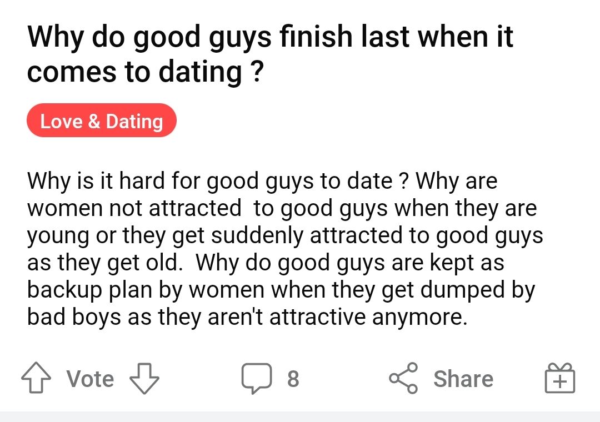Upvote the post using the Vote control
600x422 pixels.
click(x=37, y=378)
